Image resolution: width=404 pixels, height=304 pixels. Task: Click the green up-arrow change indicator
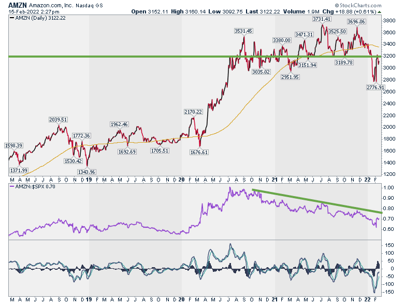click(379, 12)
